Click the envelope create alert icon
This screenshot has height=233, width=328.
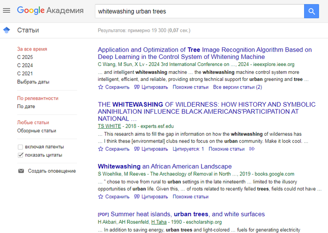pos(21,171)
